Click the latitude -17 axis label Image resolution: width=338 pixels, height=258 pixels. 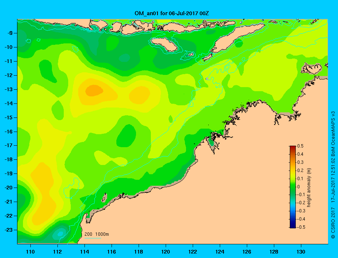9,145
